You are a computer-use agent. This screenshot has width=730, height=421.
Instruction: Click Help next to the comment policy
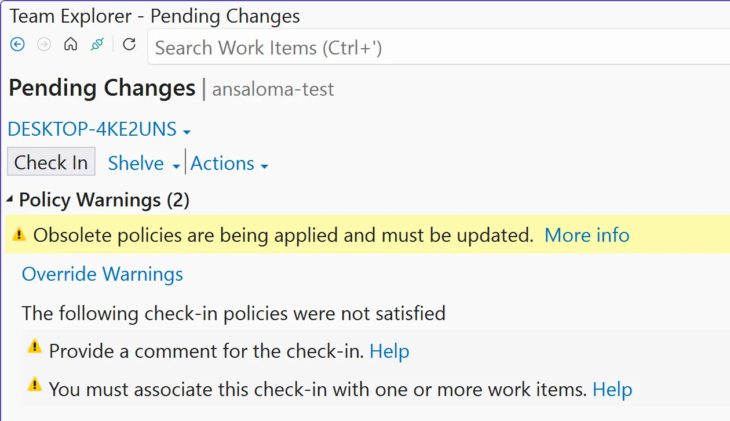point(389,351)
